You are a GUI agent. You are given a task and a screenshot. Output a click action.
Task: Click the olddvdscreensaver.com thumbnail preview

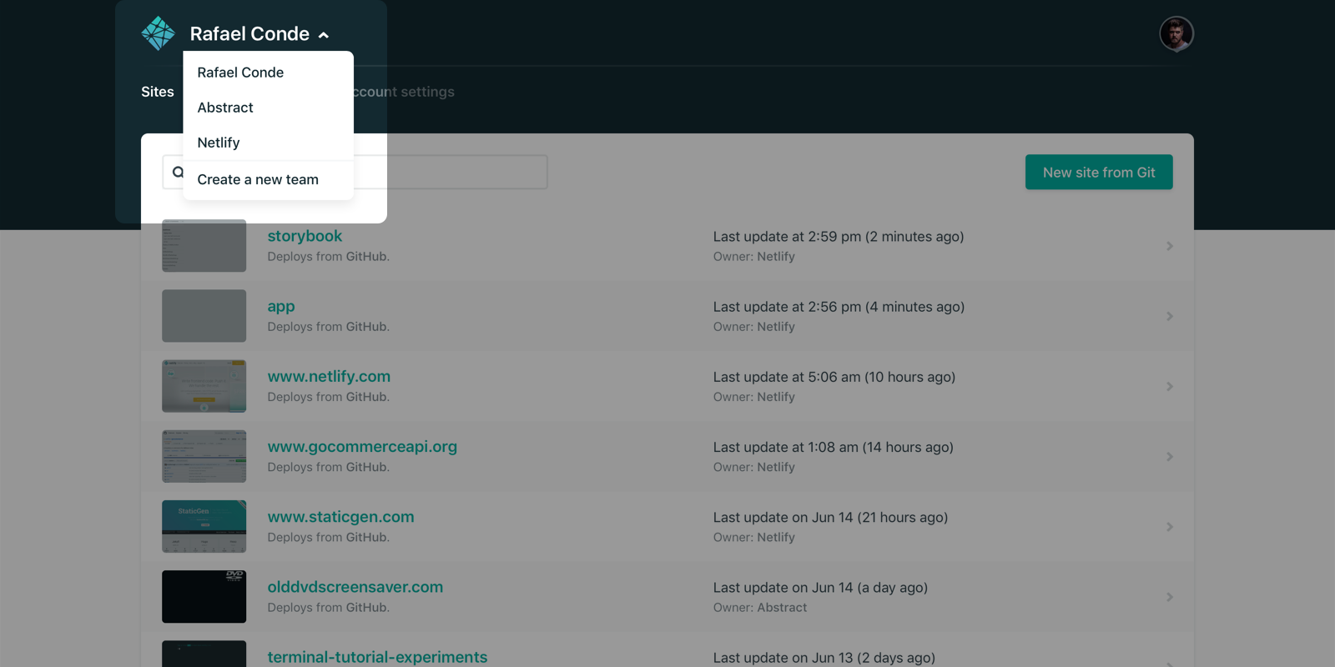click(x=204, y=596)
